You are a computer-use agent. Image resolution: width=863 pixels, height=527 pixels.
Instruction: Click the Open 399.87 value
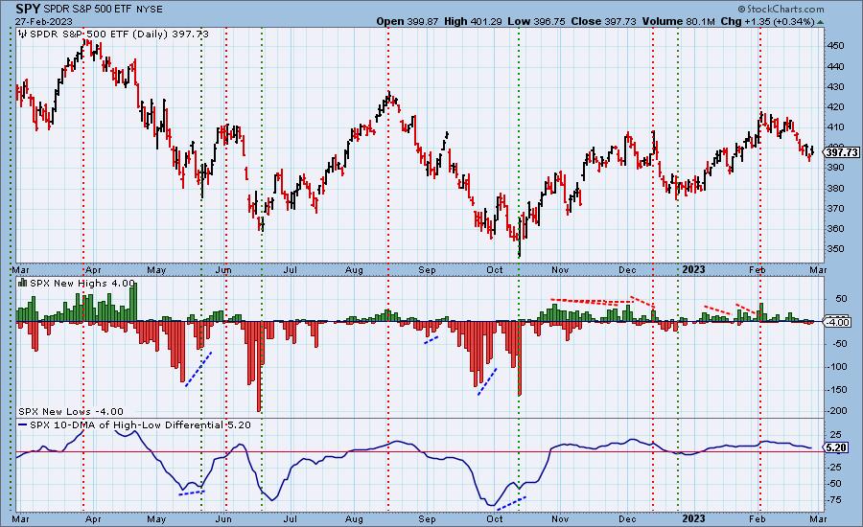[408, 21]
